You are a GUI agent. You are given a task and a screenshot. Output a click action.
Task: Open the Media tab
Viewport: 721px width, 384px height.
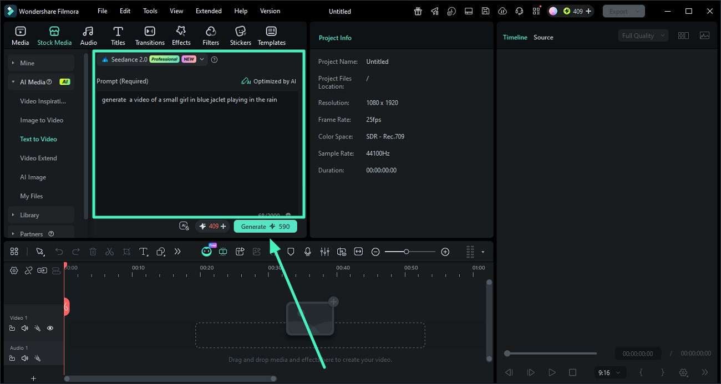(21, 35)
